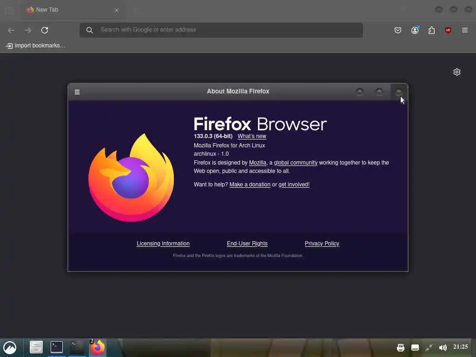
Task: Click the archlinux - 1.0 text
Action: (x=212, y=154)
